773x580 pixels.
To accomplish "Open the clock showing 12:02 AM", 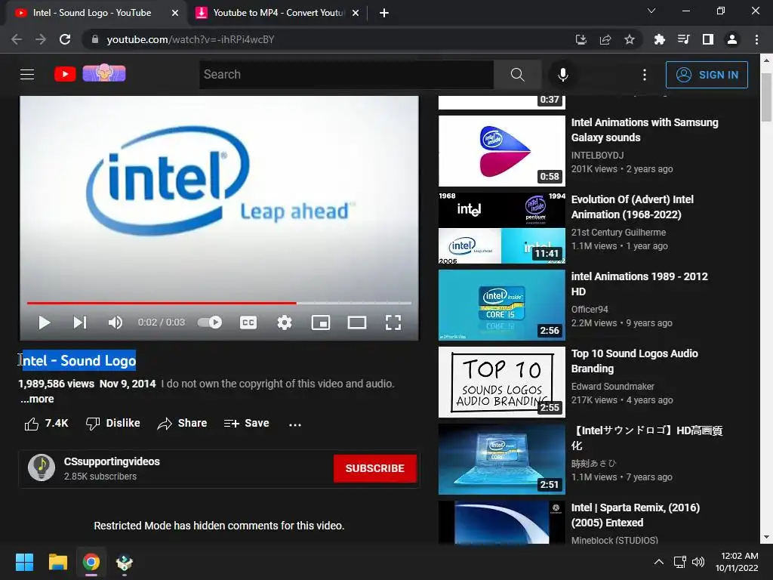I will pos(737,562).
